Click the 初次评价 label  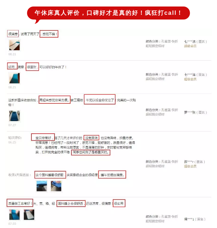click(15, 138)
